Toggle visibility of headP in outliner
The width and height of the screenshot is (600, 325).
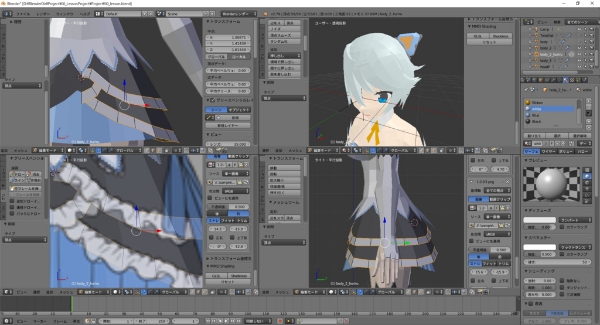579,67
